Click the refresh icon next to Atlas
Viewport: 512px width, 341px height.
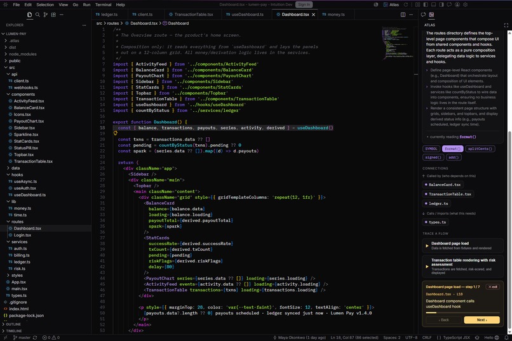(406, 4)
